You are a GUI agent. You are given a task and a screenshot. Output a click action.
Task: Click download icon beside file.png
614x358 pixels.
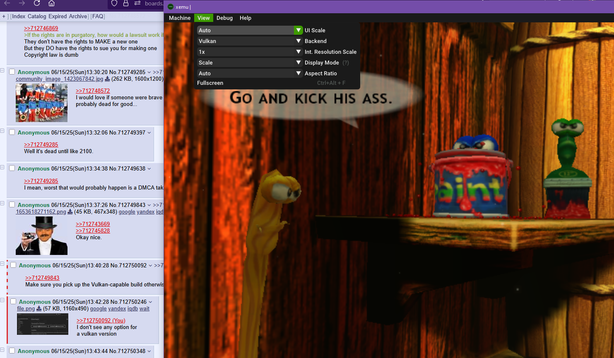[x=39, y=308]
